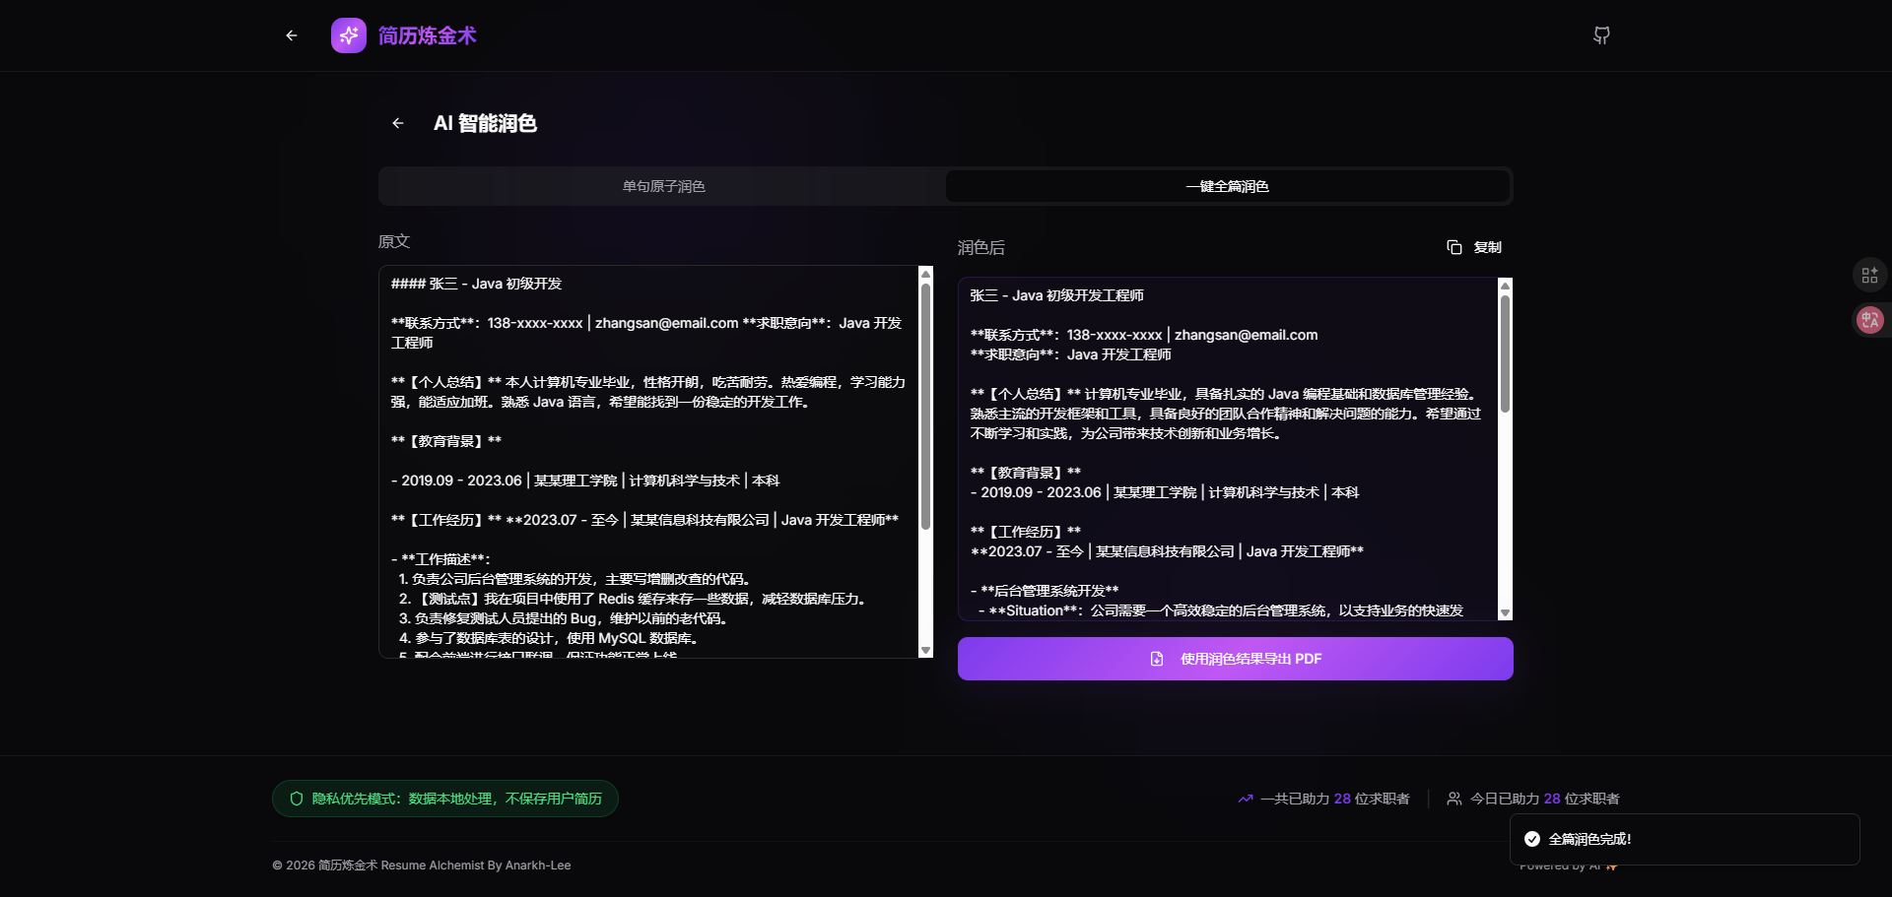1892x897 pixels.
Task: Click 使用润色结果导出 PDF
Action: point(1235,659)
